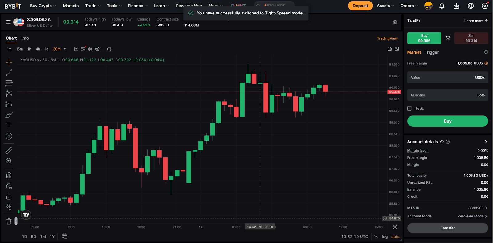
Task: Open the notifications bell
Action: pos(442,6)
